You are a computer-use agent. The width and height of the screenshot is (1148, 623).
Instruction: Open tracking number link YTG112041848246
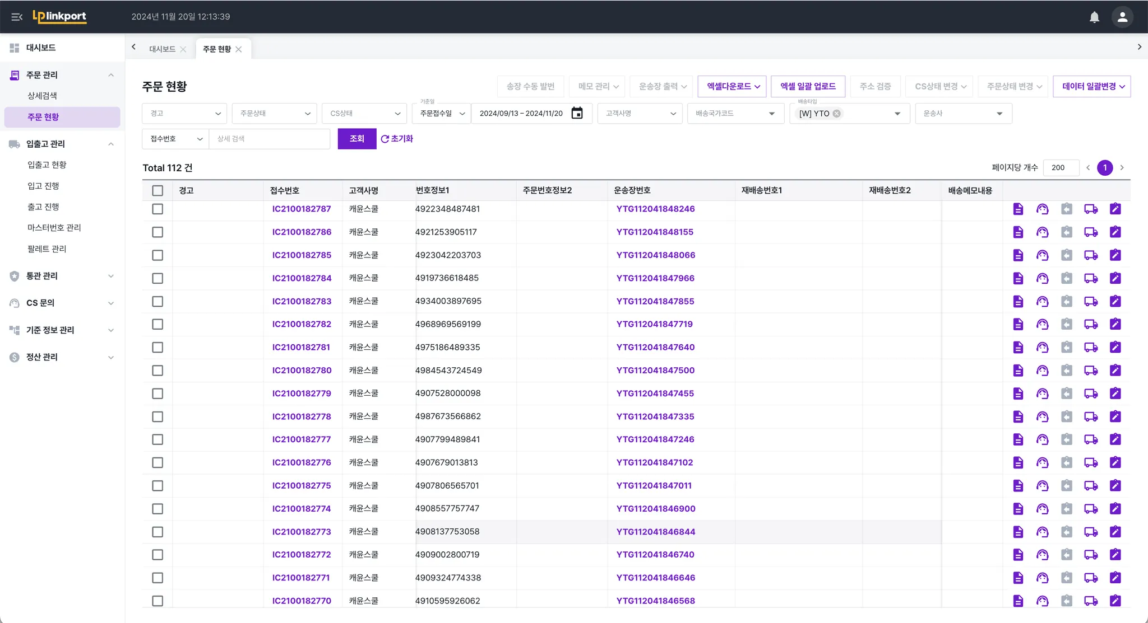coord(655,209)
